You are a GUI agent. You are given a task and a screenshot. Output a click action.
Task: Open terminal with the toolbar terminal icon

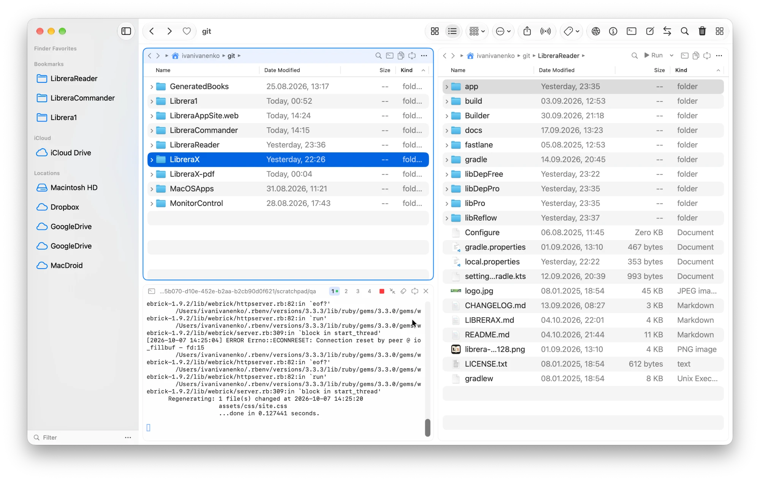632,31
